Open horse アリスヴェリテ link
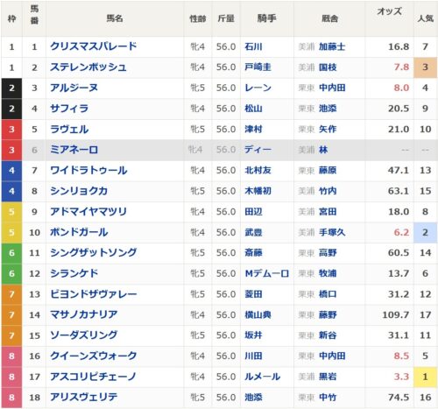 (84, 398)
